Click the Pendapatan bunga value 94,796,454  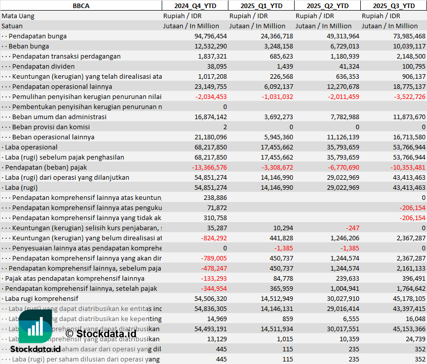[210, 36]
